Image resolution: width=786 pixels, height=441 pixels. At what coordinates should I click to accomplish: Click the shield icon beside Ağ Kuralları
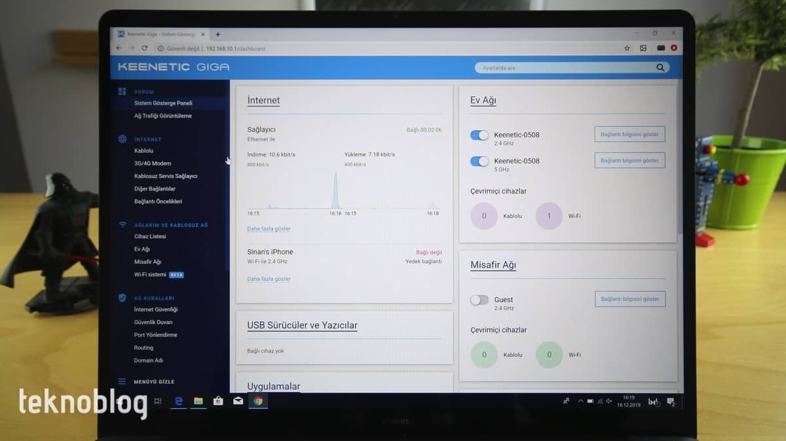coord(122,298)
